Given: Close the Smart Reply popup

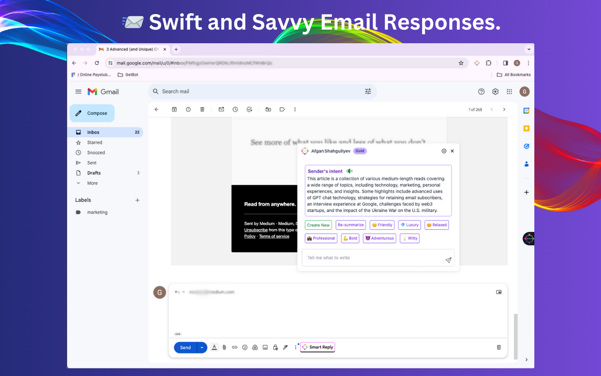Looking at the screenshot, I should (x=452, y=151).
